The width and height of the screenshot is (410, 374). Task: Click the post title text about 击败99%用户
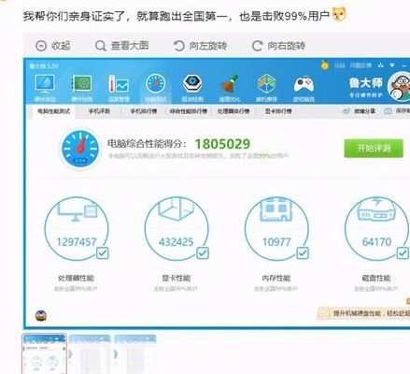(x=177, y=16)
